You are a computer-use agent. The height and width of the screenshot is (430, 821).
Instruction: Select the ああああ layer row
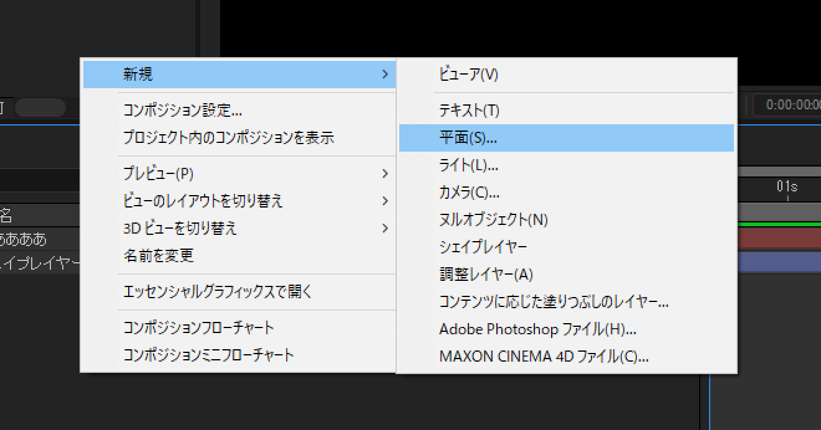[x=40, y=239]
